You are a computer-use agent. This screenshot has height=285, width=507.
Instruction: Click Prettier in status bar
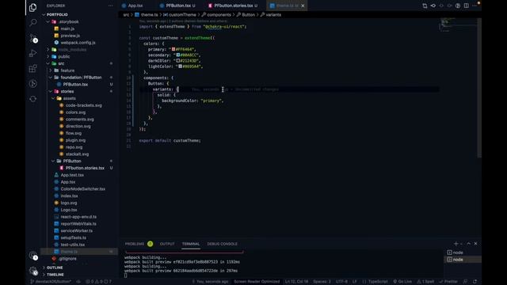click(448, 282)
